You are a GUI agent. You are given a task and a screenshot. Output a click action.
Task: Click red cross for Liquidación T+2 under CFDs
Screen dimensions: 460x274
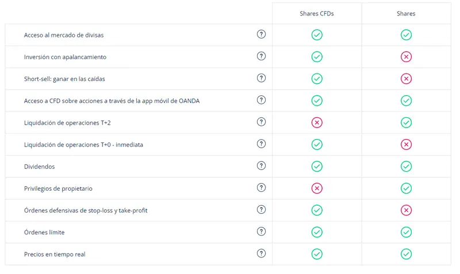317,122
